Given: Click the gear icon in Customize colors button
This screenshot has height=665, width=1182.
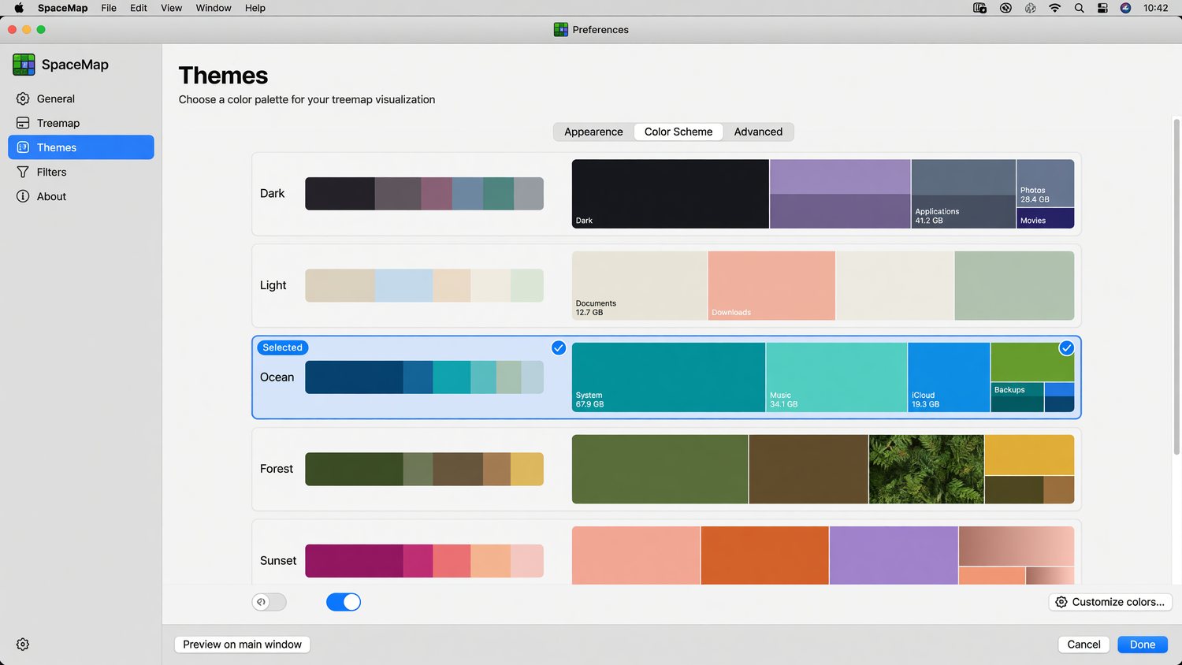Looking at the screenshot, I should pos(1061,602).
